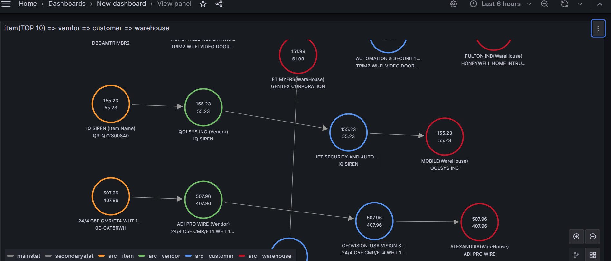Open the panel's three-dot menu
This screenshot has height=261, width=611.
[x=598, y=28]
